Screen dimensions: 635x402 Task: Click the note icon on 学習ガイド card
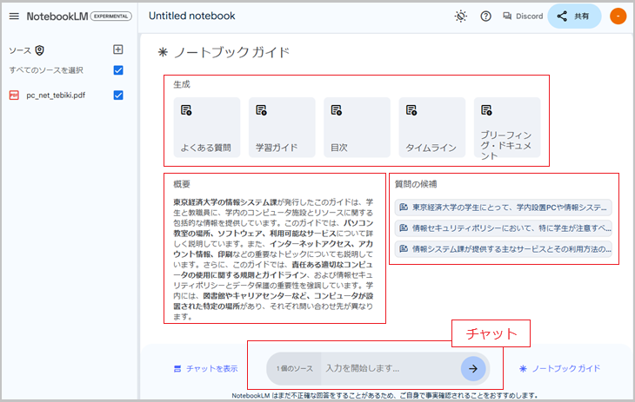[x=261, y=110]
